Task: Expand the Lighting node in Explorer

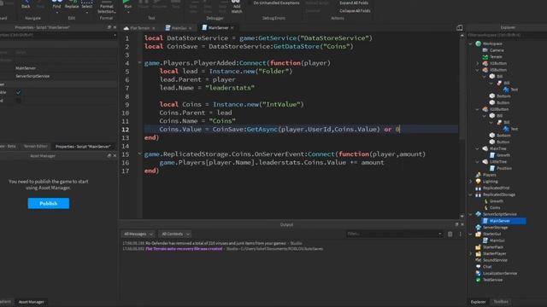Action: tap(471, 182)
